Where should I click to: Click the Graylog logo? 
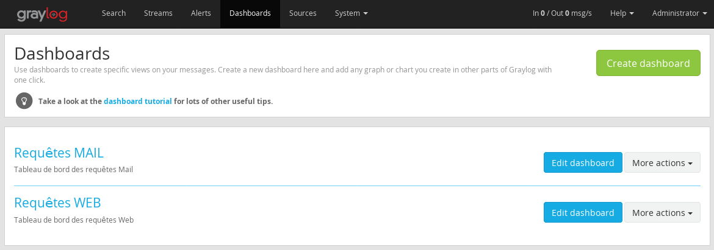click(42, 14)
